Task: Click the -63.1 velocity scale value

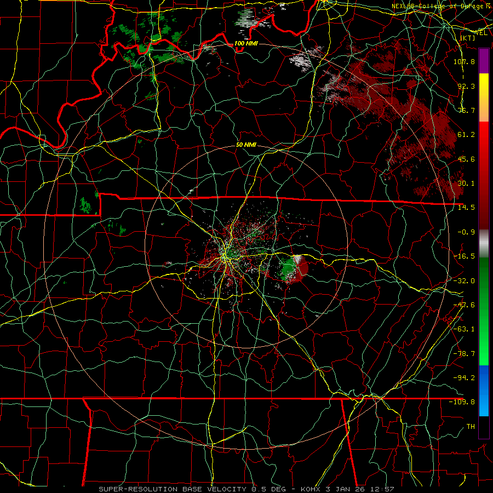Action: tap(464, 329)
